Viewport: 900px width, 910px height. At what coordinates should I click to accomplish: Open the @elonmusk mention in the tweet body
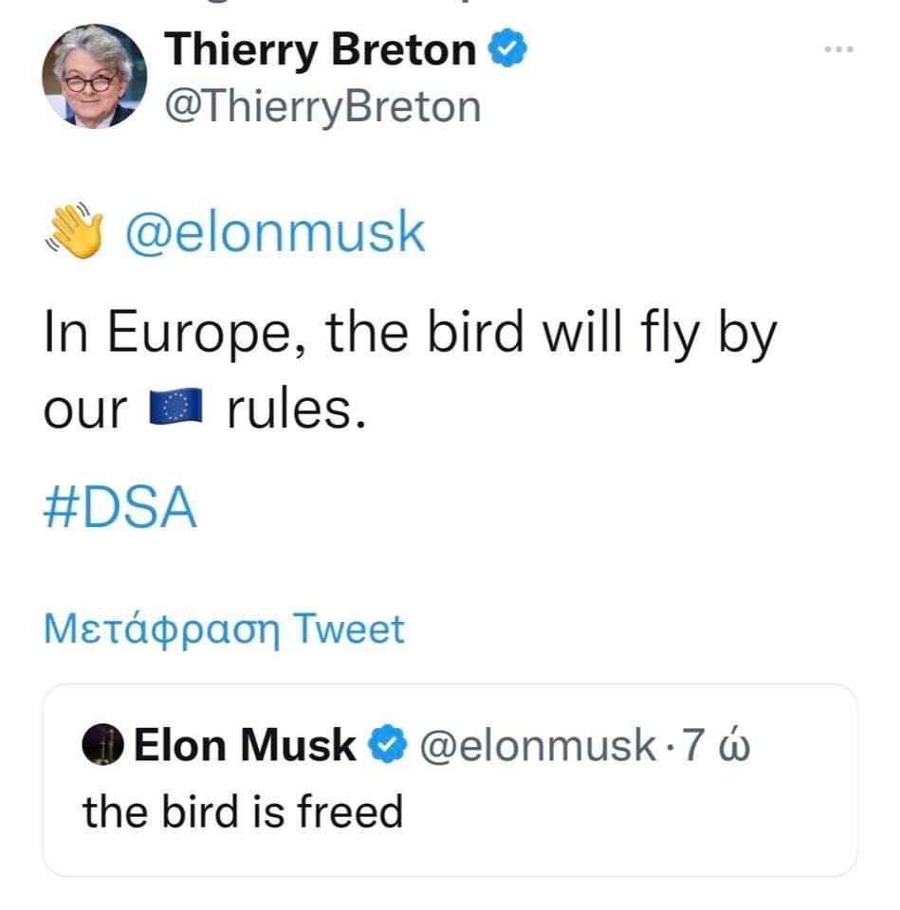(x=275, y=232)
